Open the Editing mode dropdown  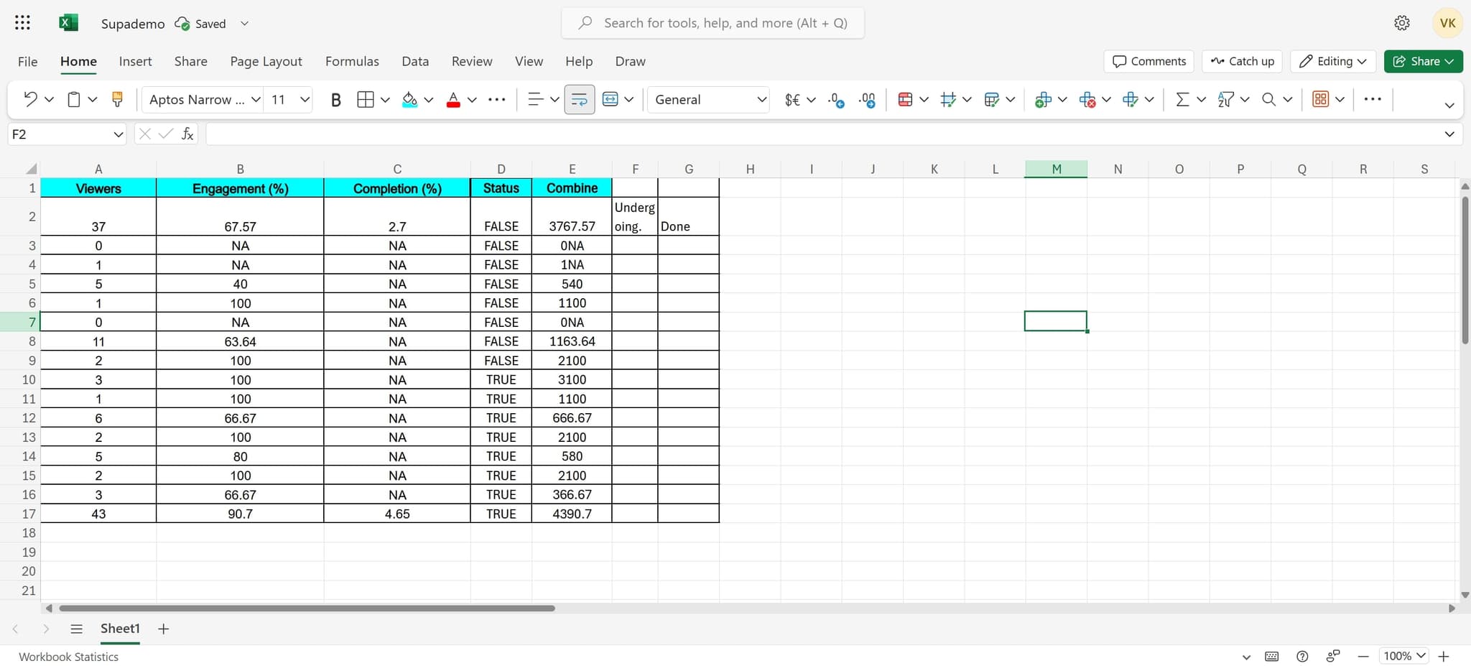[1332, 61]
